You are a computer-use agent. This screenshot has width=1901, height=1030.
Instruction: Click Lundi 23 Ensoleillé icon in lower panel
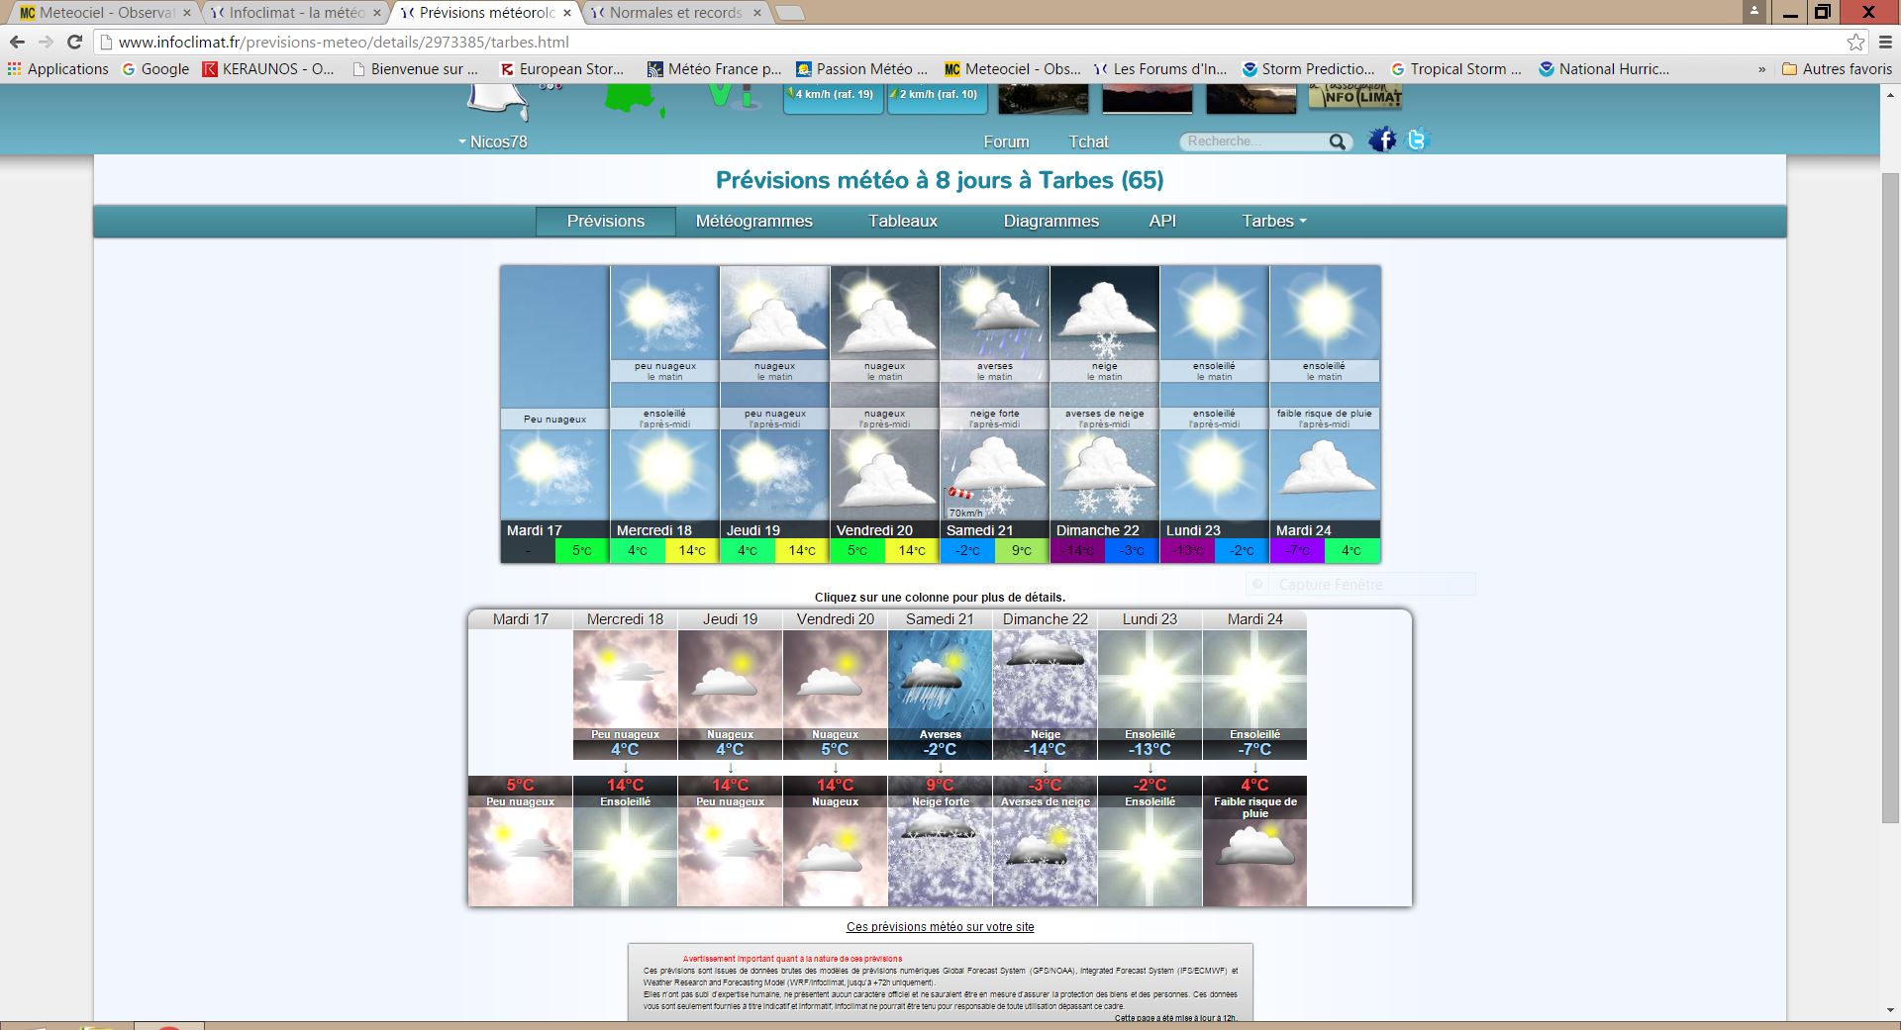click(1150, 857)
